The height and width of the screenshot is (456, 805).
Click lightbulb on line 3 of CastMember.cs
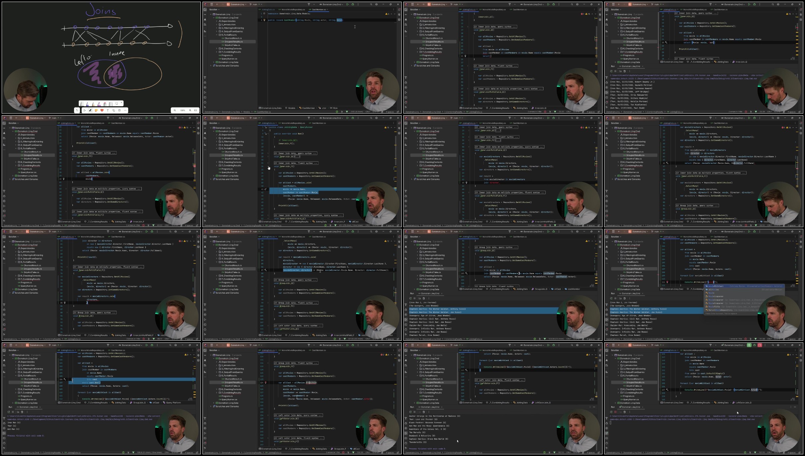tap(265, 20)
